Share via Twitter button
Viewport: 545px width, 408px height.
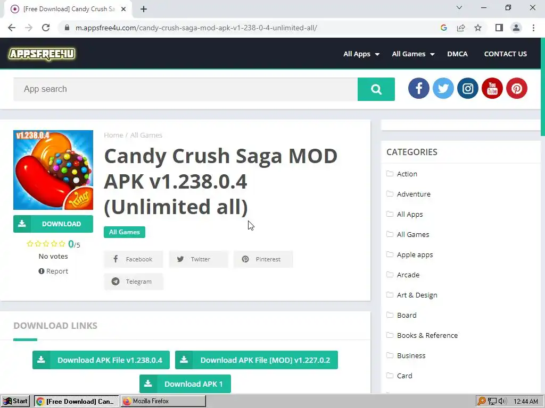click(198, 259)
